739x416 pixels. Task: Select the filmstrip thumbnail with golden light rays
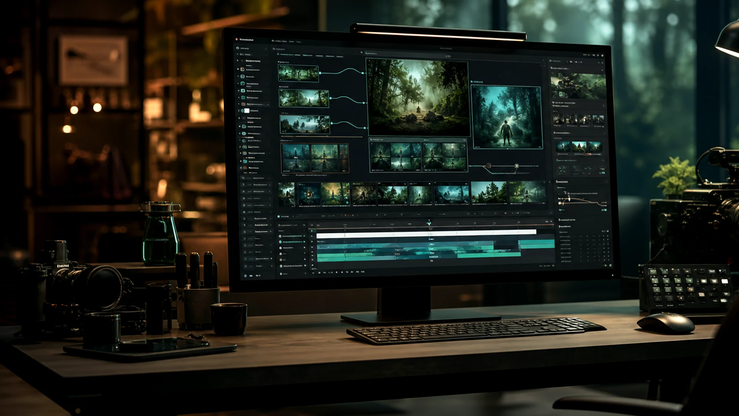[335, 195]
